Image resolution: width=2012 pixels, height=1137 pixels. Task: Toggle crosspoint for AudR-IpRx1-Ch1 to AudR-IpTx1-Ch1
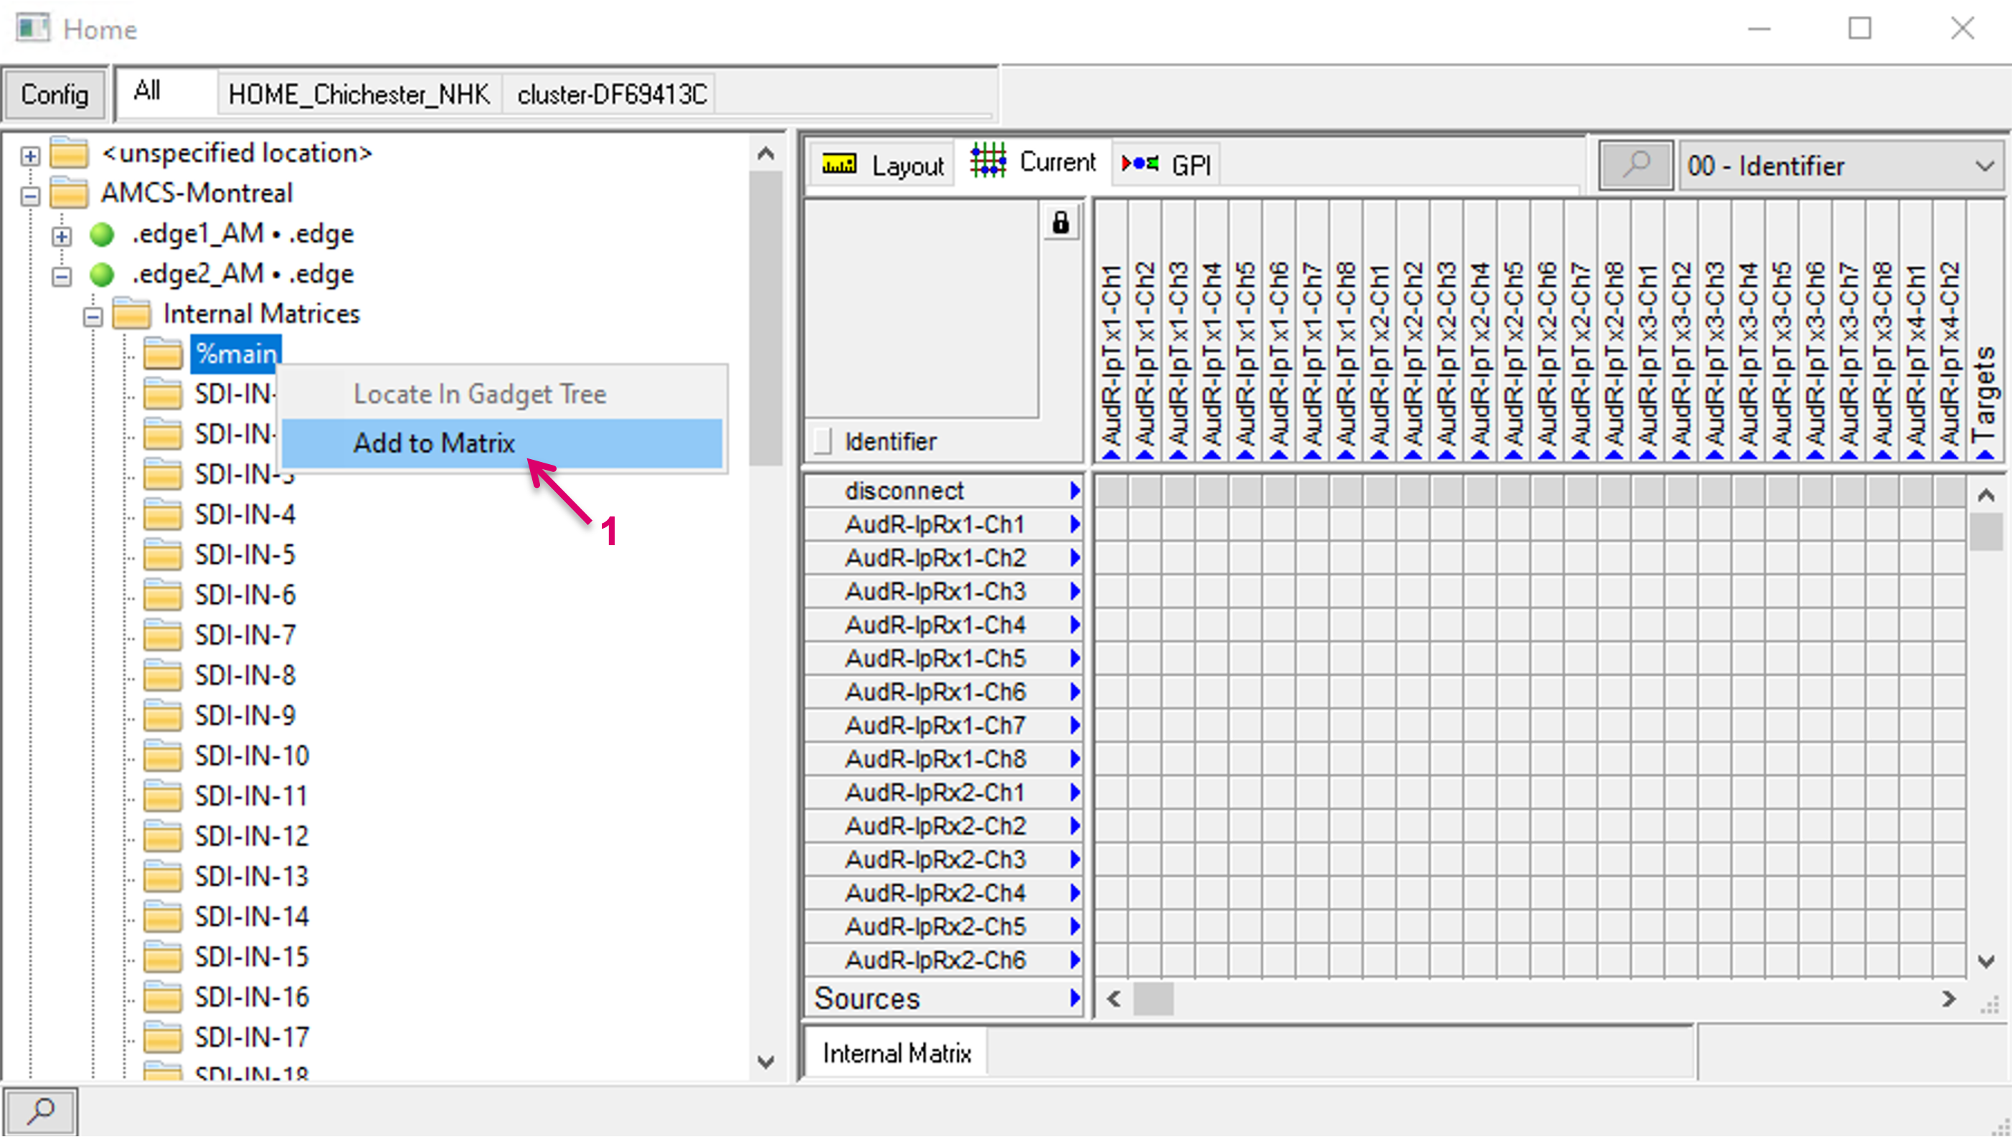(1112, 525)
